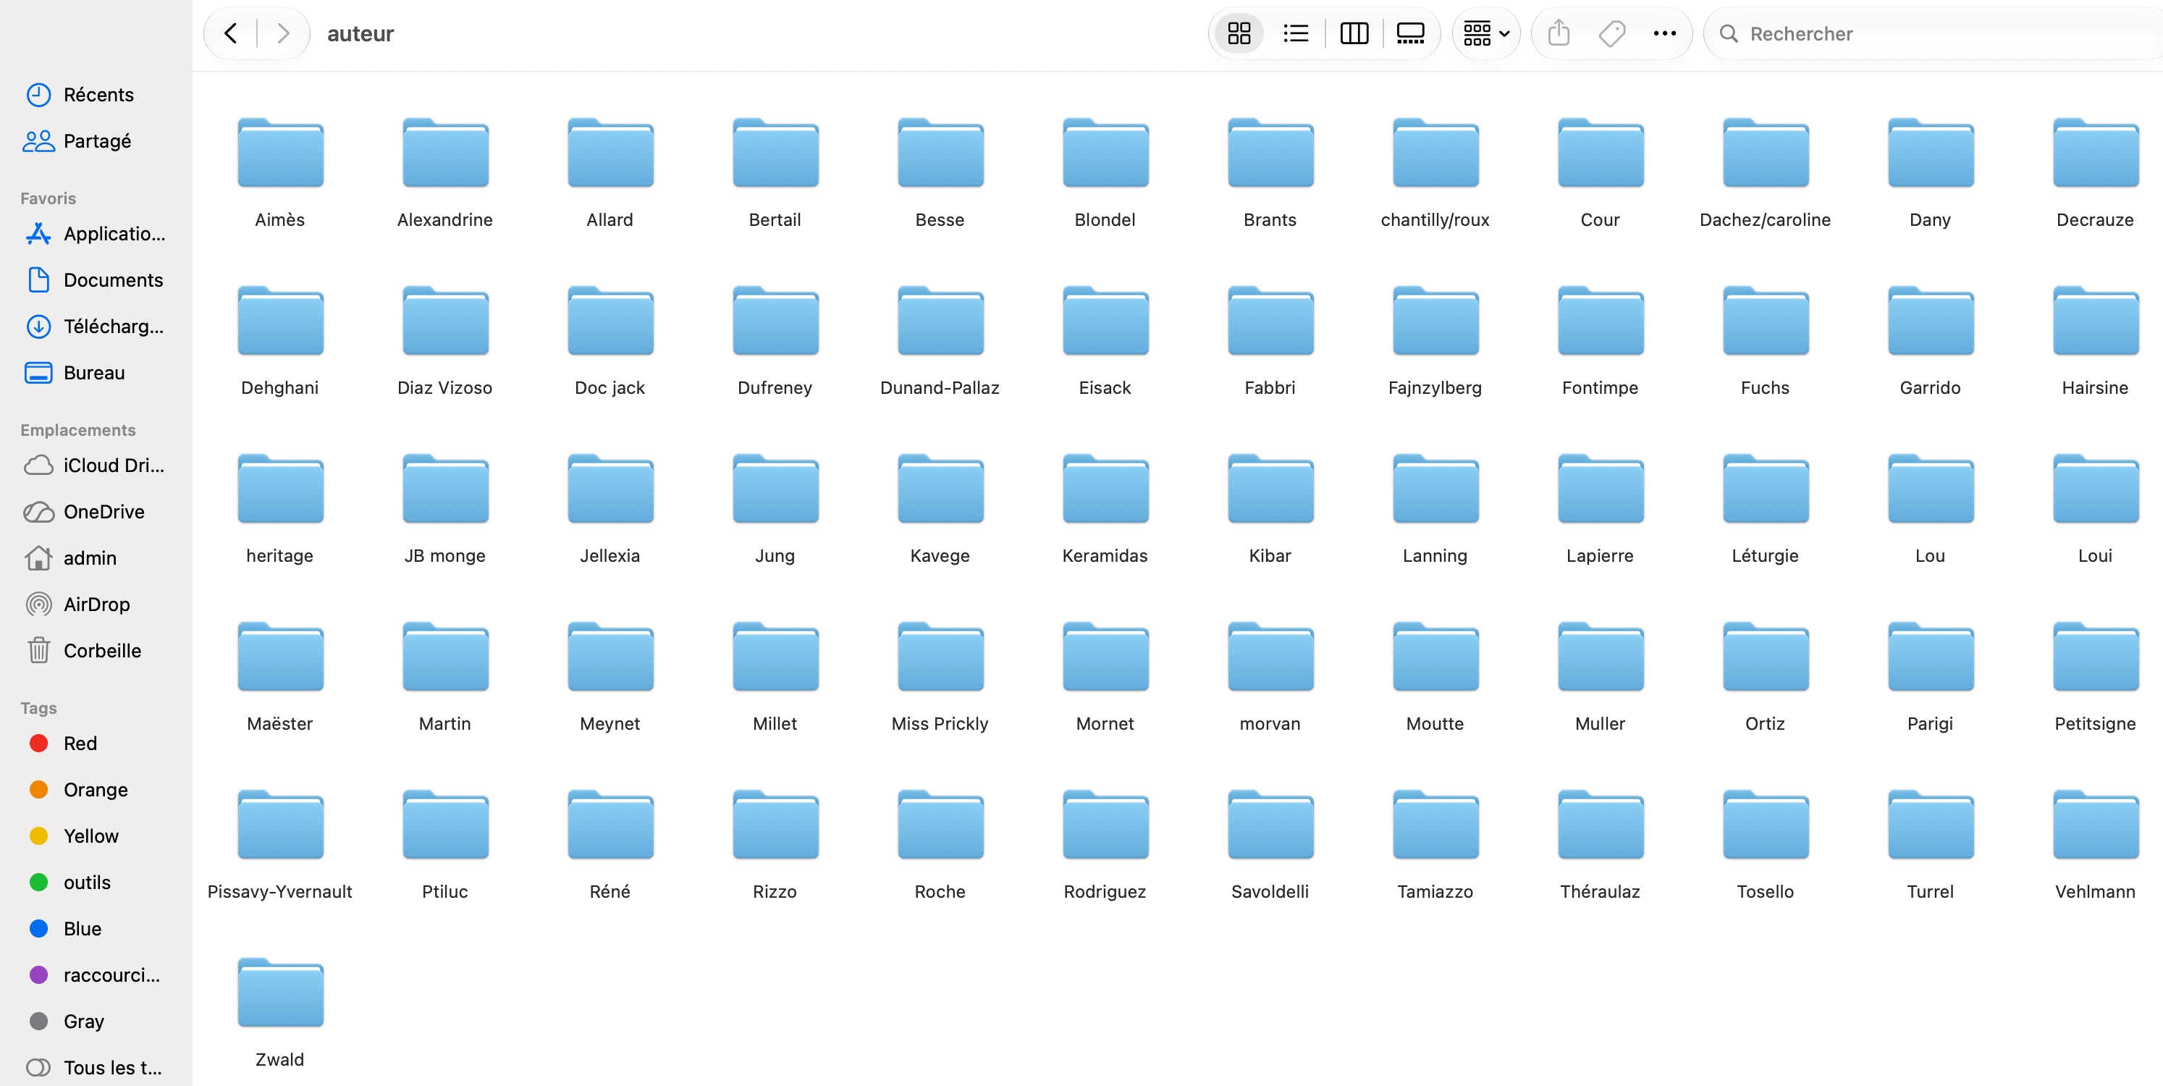
Task: Open Téléchargements in the sidebar
Action: click(x=96, y=326)
